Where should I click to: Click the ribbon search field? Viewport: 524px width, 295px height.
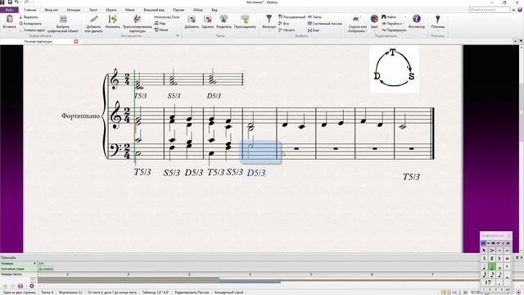pyautogui.click(x=490, y=10)
